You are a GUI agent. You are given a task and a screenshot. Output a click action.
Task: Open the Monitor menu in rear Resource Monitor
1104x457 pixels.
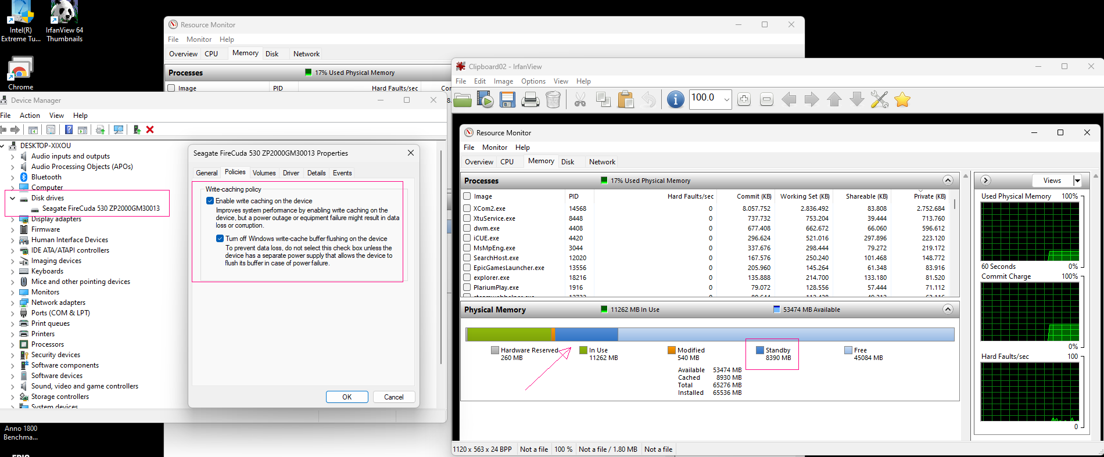click(x=199, y=39)
